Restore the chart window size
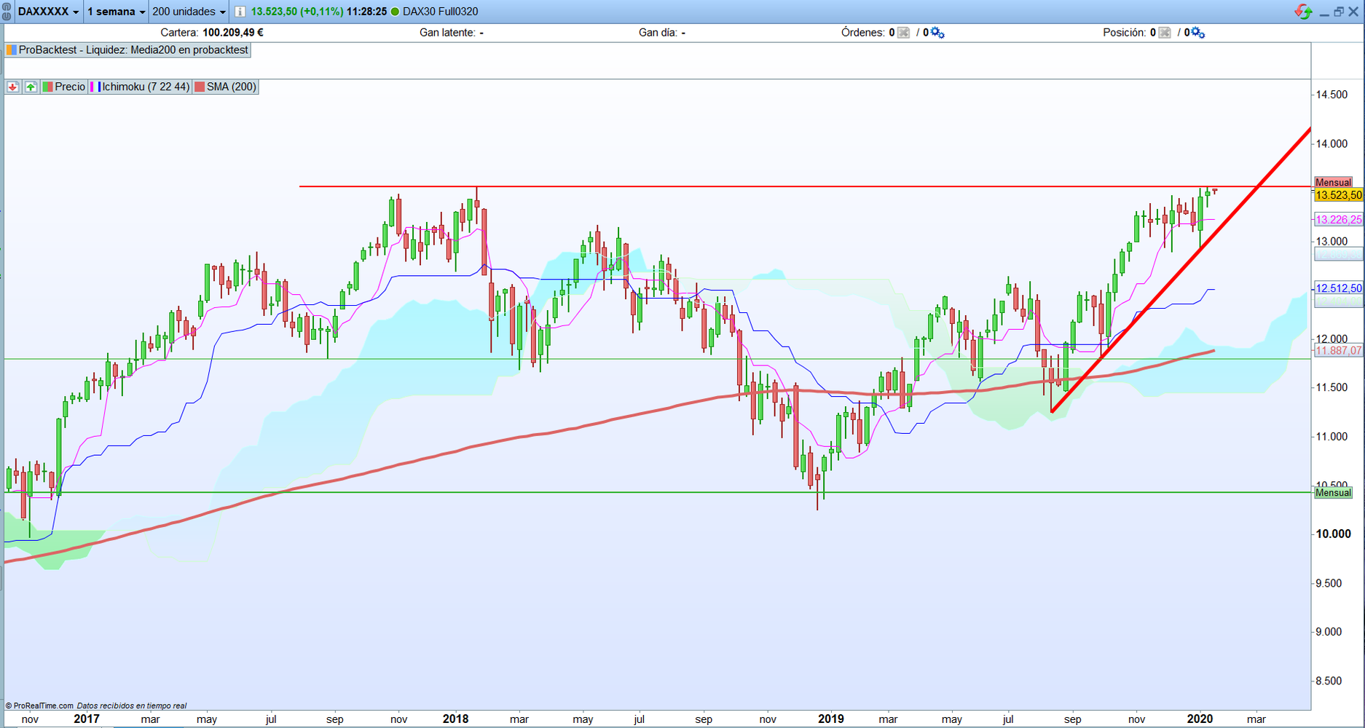This screenshot has height=728, width=1365. point(1339,12)
